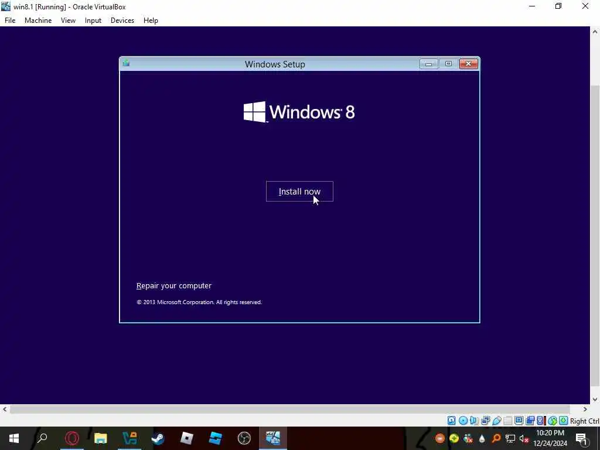Screen dimensions: 600x450
Task: Click the Install now button
Action: pos(299,192)
